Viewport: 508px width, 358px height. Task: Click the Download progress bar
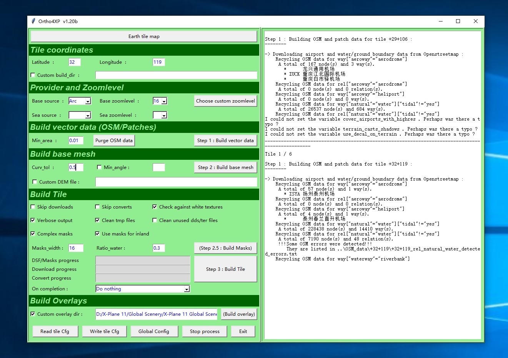(x=143, y=269)
